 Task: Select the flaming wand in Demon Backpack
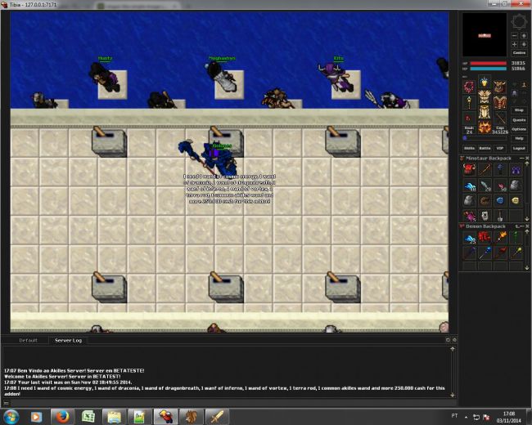(x=500, y=237)
